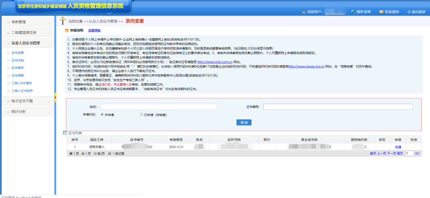
Task: Click the grid icon beside 证书列表
Action: click(x=65, y=133)
